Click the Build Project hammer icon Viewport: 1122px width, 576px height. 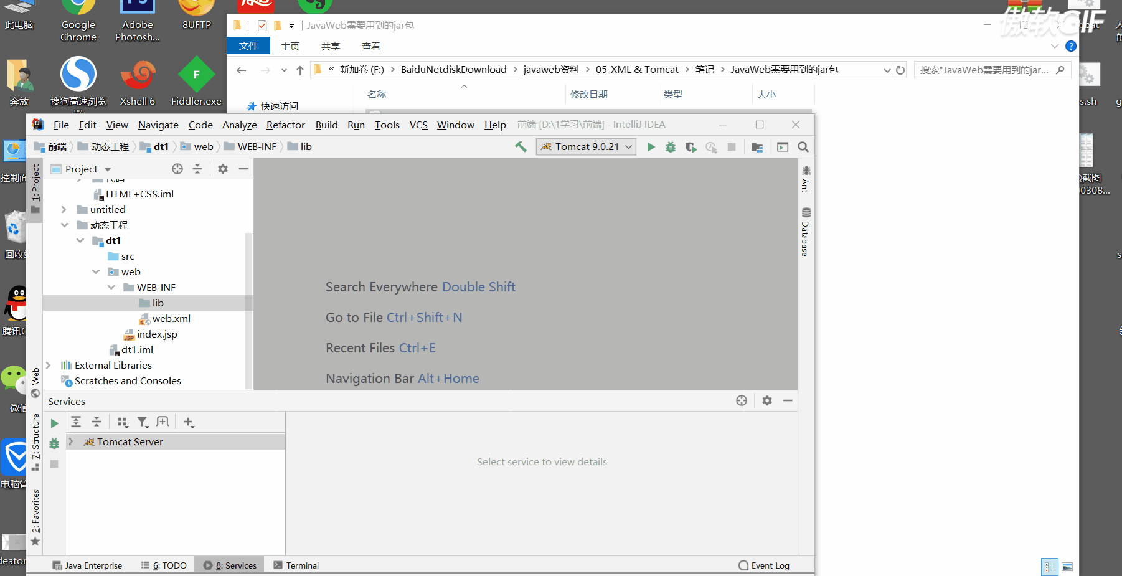click(521, 147)
